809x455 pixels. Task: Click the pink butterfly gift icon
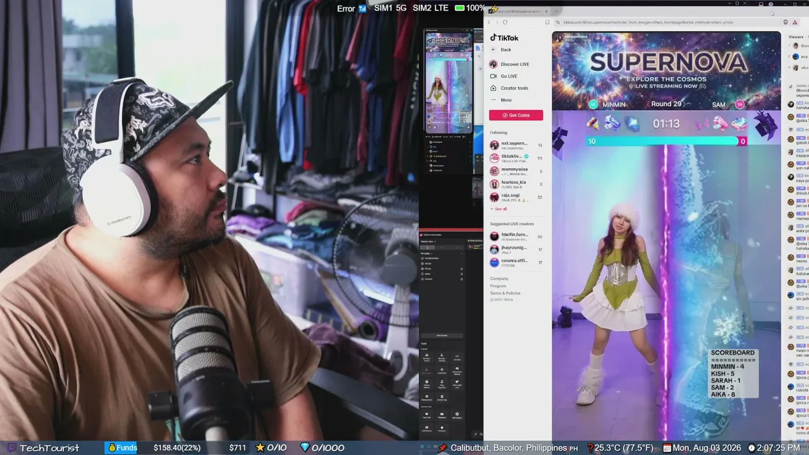tap(702, 124)
